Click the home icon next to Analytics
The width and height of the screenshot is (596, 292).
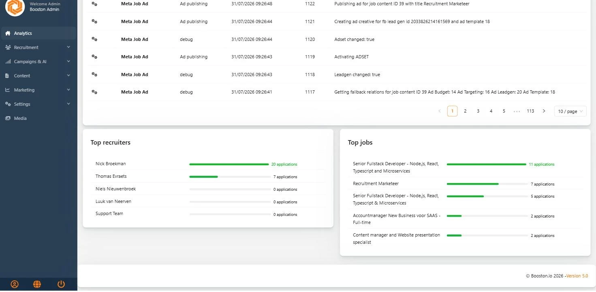click(8, 33)
